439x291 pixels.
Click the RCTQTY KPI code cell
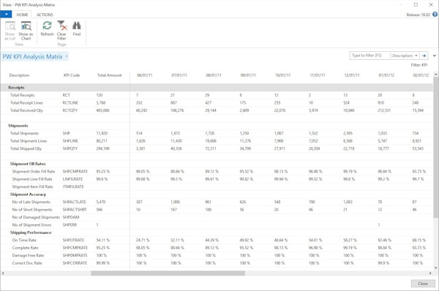pyautogui.click(x=70, y=110)
